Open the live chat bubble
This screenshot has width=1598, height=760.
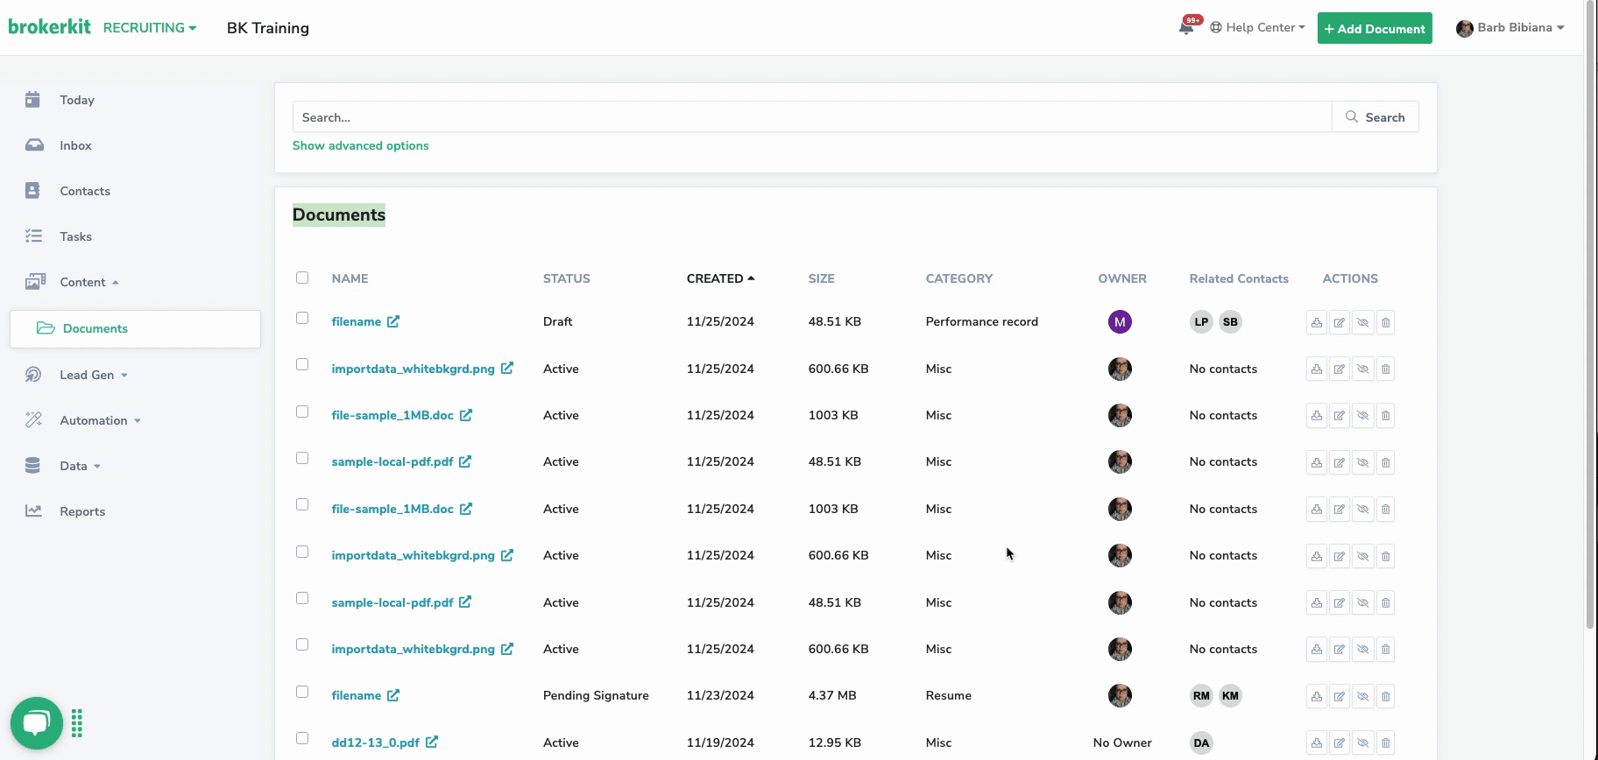(36, 723)
